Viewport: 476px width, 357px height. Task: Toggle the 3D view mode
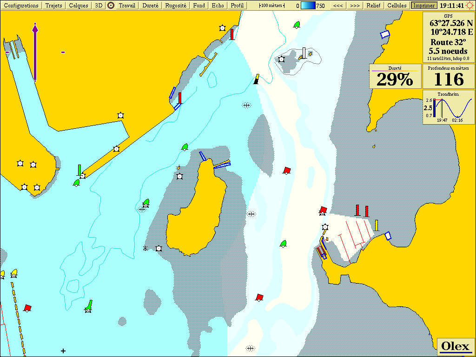98,6
